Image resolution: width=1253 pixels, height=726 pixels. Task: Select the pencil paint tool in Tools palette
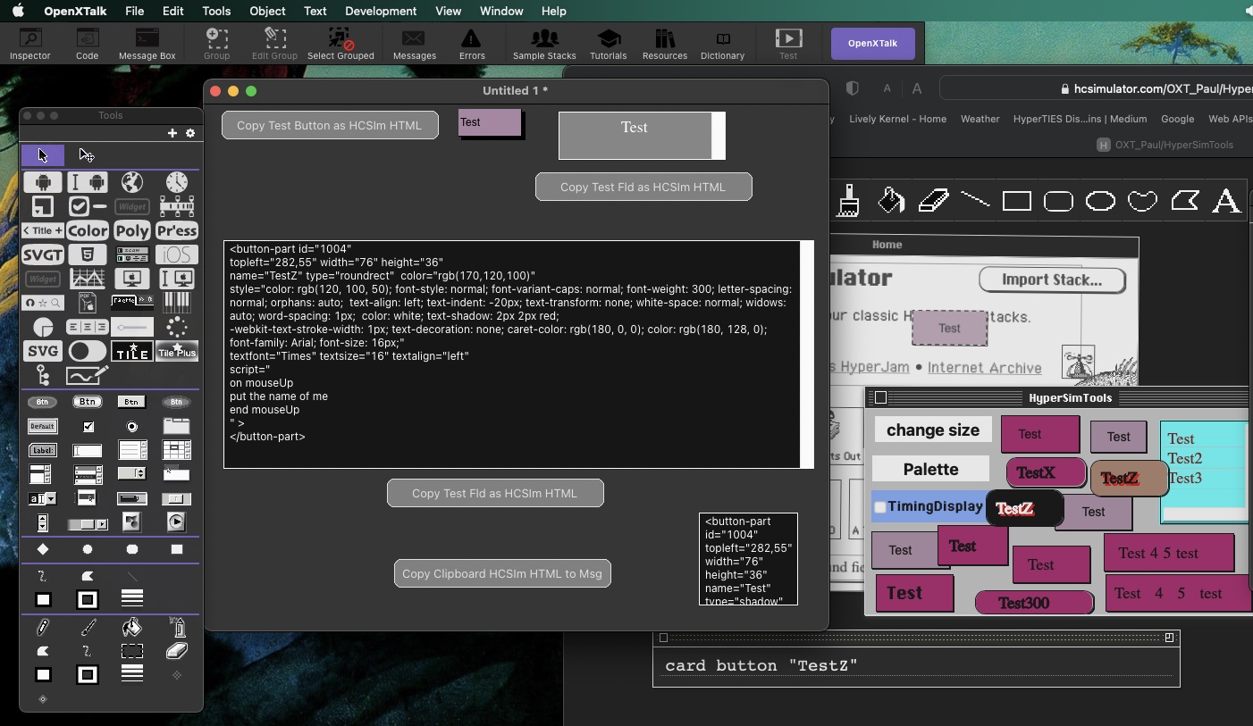[43, 628]
